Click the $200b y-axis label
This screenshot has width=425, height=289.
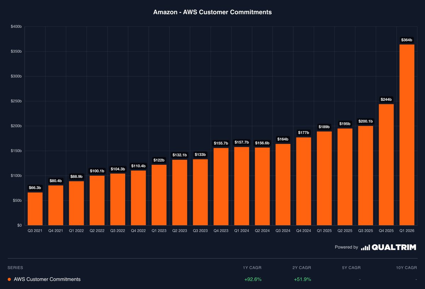click(x=16, y=126)
